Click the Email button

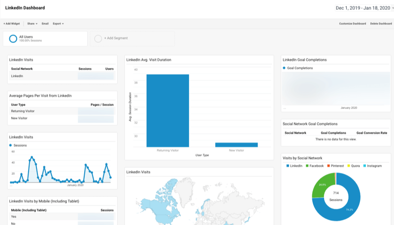coord(45,24)
